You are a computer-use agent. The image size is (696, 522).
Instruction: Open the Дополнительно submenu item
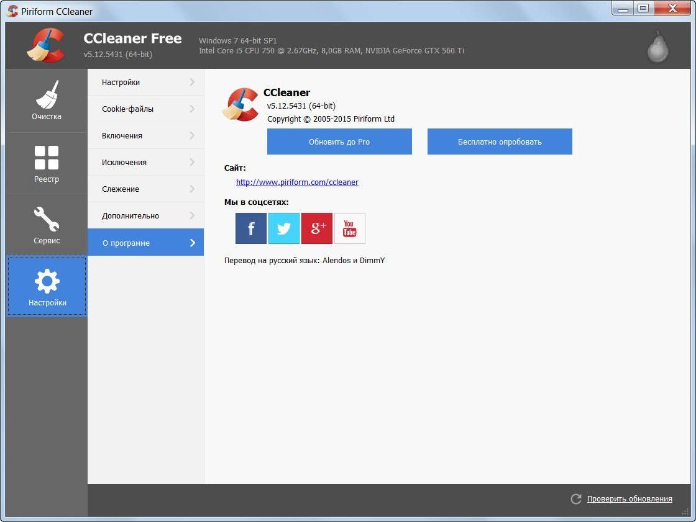click(x=145, y=215)
